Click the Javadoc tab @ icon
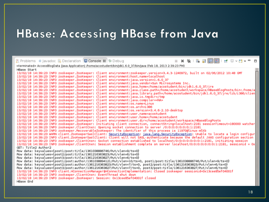This screenshot has width=269, height=202. tap(40, 61)
